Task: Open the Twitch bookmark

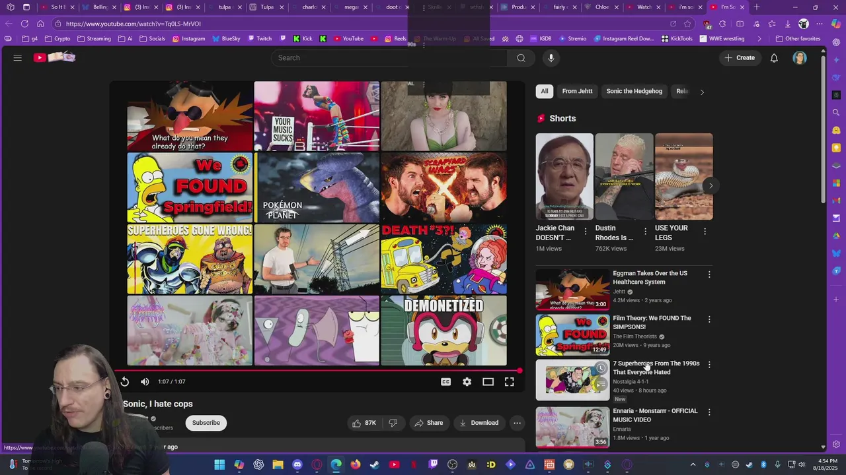Action: [260, 39]
